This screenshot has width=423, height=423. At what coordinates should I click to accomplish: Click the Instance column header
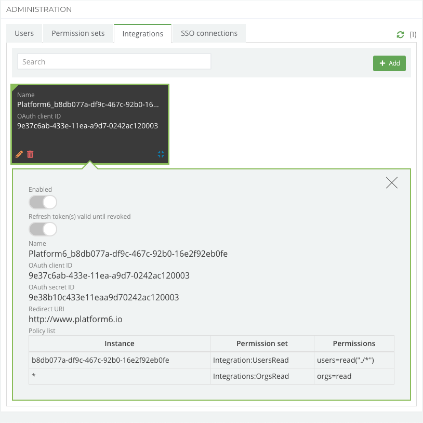click(119, 343)
